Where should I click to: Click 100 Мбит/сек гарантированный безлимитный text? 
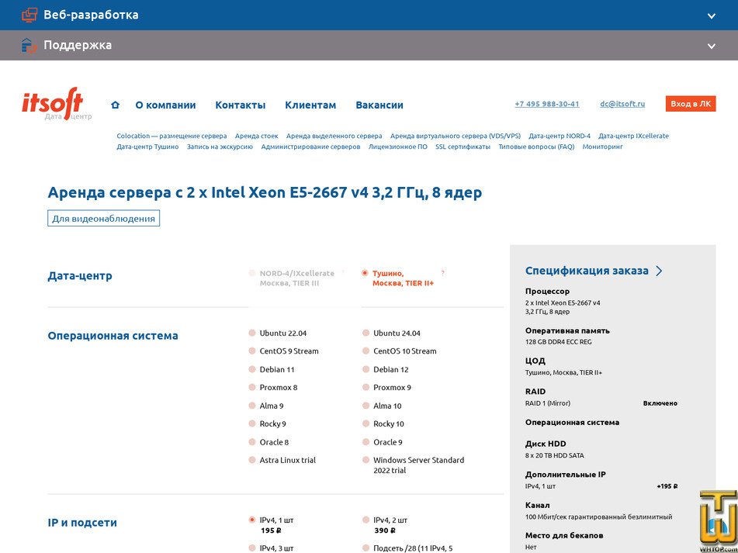click(x=598, y=517)
